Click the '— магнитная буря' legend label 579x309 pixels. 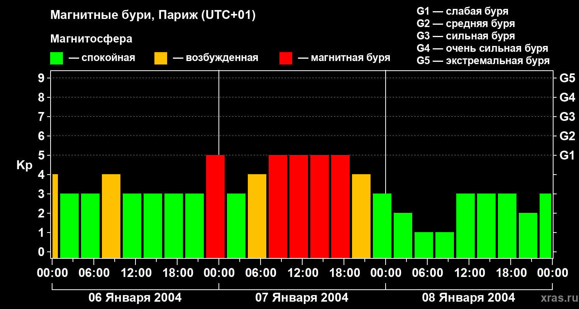344,58
